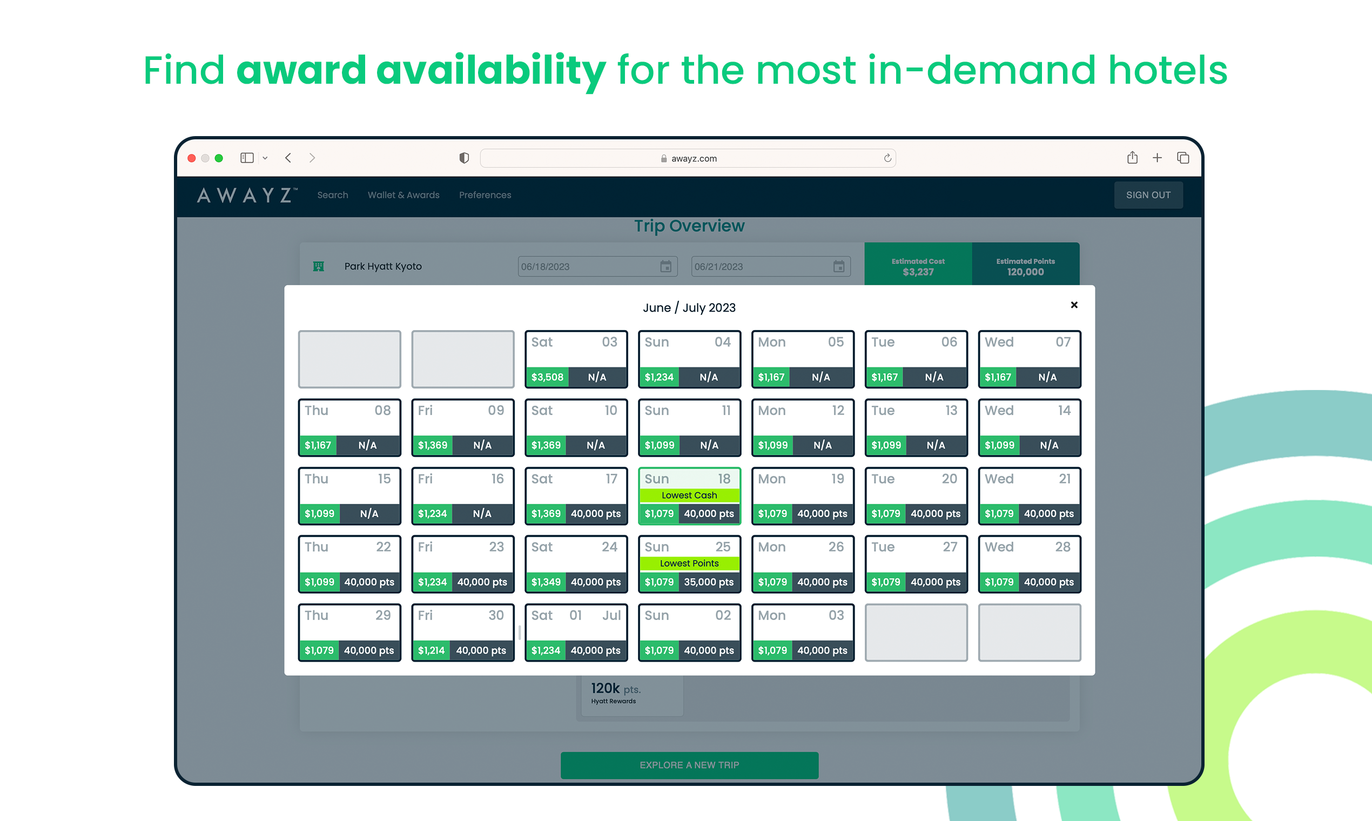Screen dimensions: 1372x821
Task: Click the privacy shield icon
Action: click(464, 158)
